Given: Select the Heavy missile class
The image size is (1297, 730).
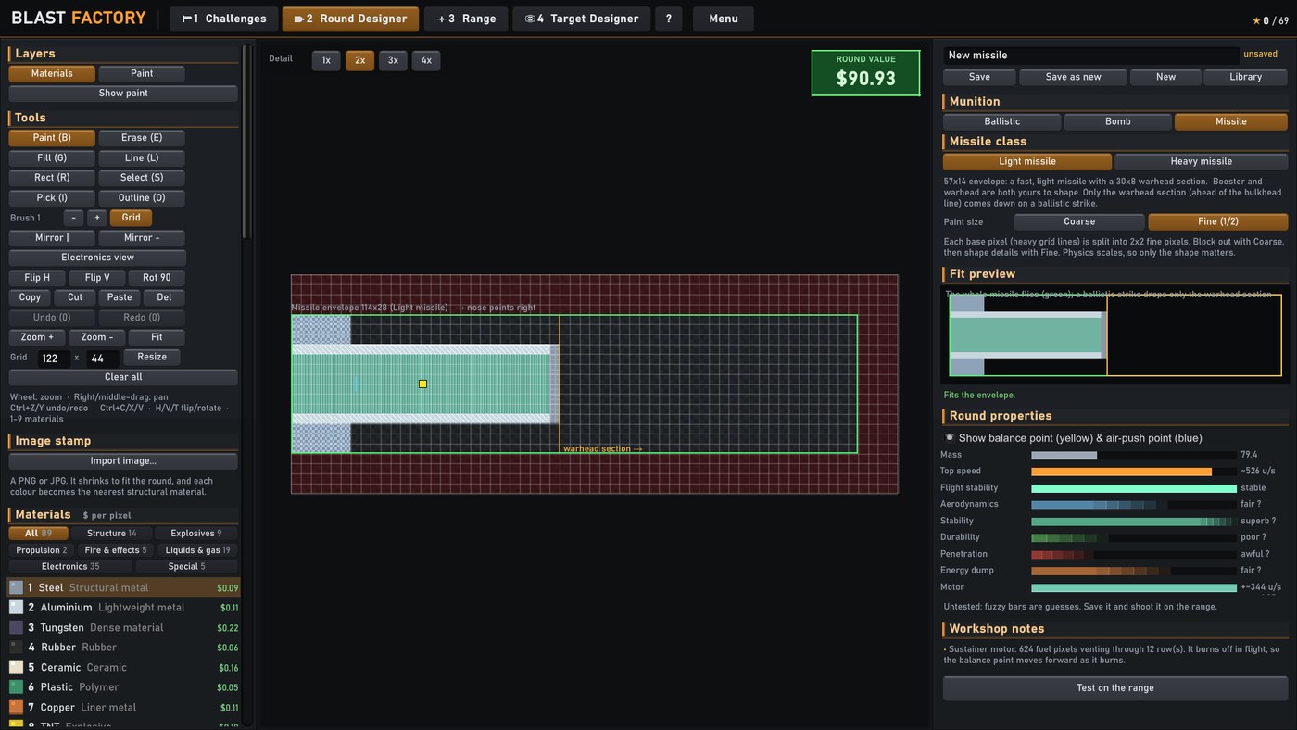Looking at the screenshot, I should click(1201, 162).
